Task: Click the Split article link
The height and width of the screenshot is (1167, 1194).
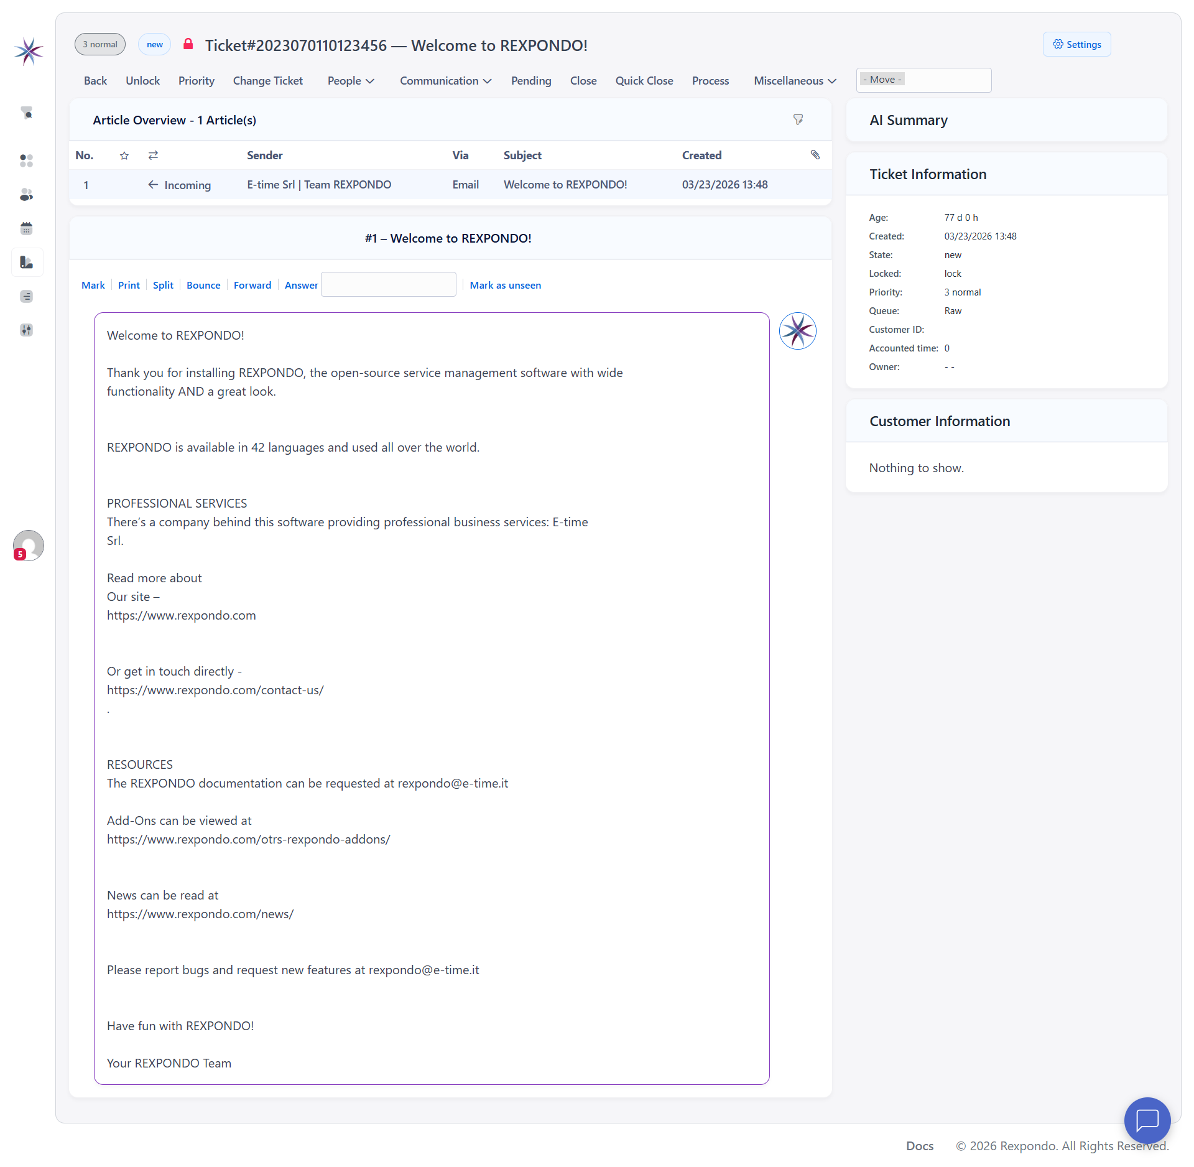Action: coord(163,285)
